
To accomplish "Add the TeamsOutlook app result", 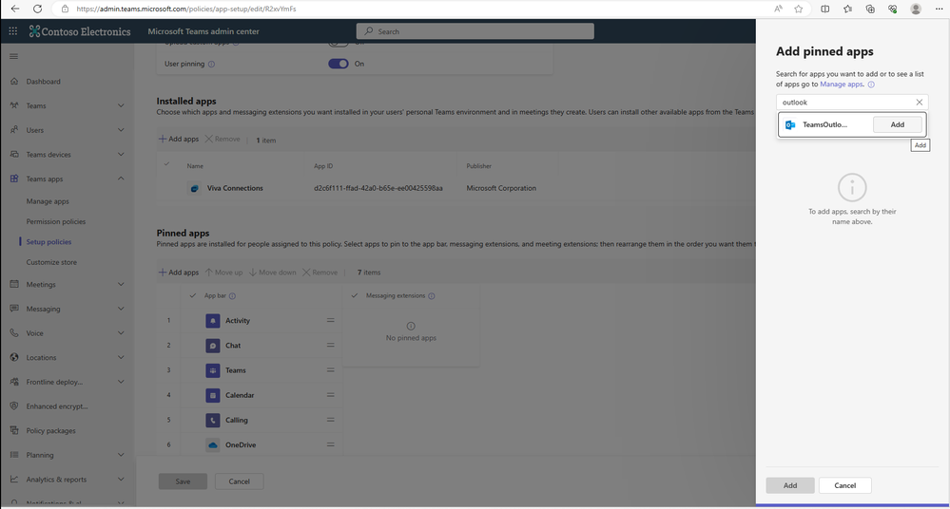I will [898, 124].
